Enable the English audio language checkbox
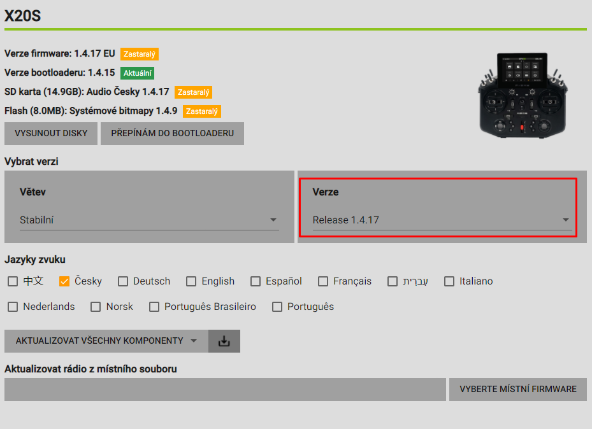The width and height of the screenshot is (592, 429). 191,281
